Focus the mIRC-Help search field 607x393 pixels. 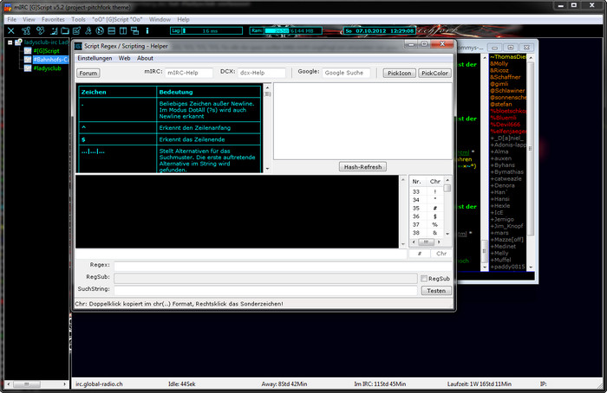coord(189,73)
